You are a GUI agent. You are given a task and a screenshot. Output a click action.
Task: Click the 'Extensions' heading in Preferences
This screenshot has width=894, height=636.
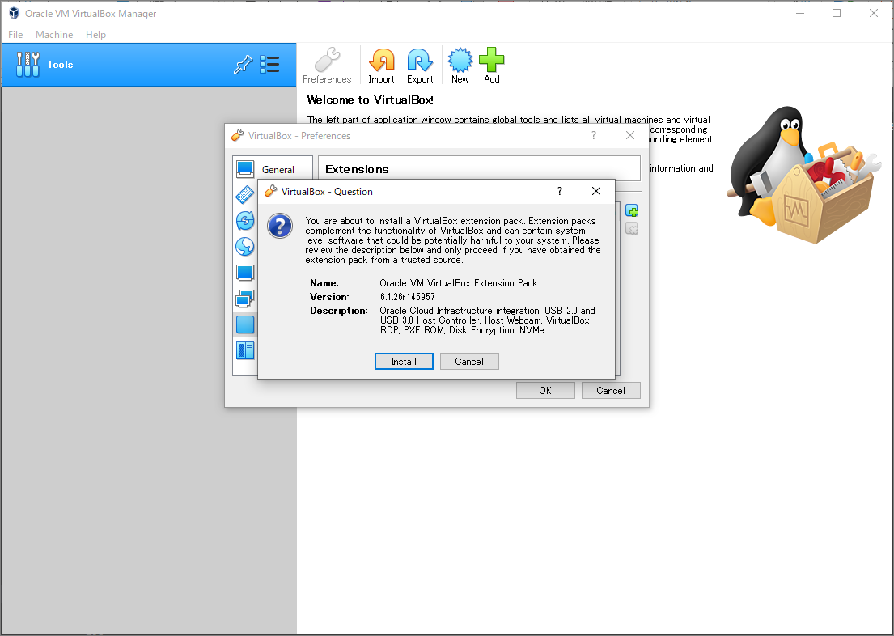click(x=357, y=169)
